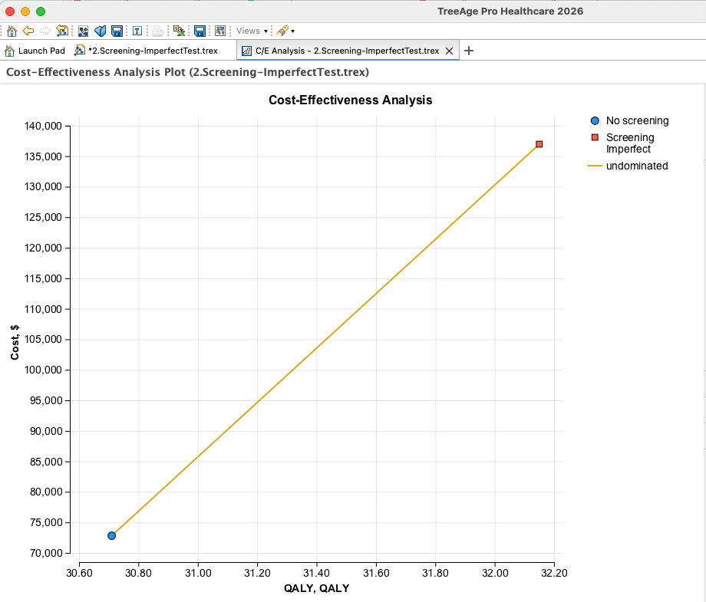Switch to the Launch Pad tab

tap(35, 51)
